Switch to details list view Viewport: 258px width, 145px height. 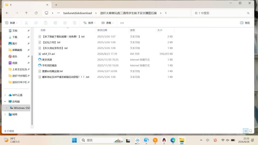click(246, 131)
